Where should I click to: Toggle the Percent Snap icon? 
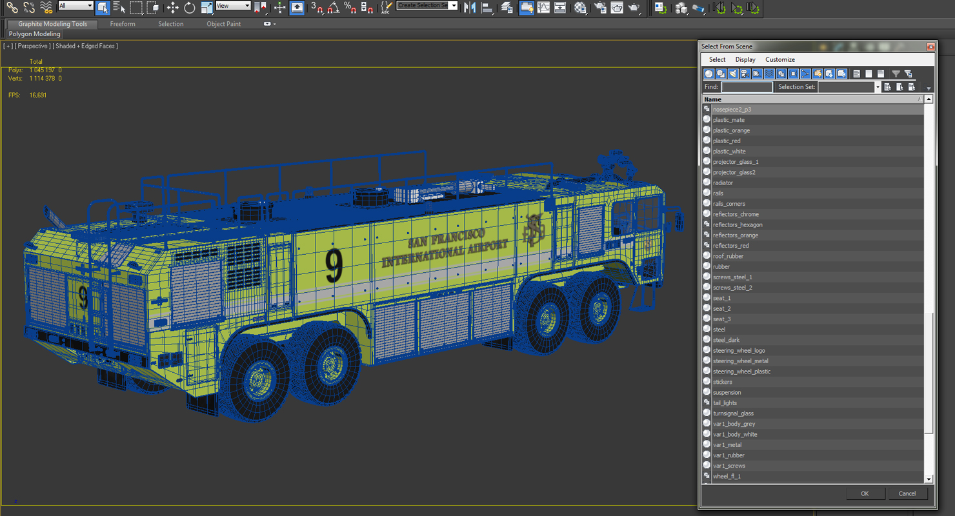coord(350,8)
